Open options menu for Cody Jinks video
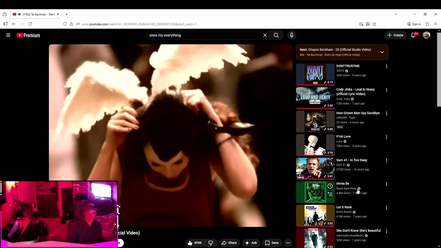This screenshot has width=441, height=248. pyautogui.click(x=386, y=90)
